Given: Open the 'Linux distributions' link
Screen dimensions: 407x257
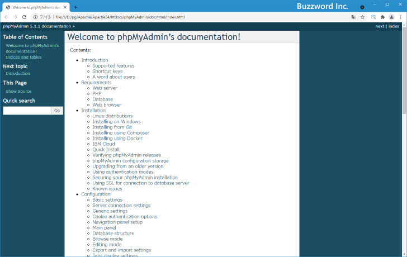Looking at the screenshot, I should (112, 116).
